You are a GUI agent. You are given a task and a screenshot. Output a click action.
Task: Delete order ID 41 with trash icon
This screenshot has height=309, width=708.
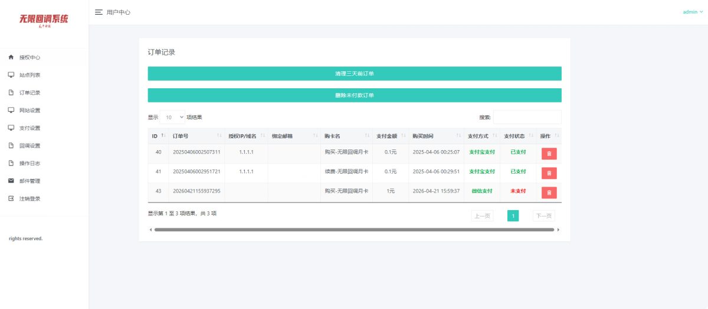[x=549, y=173]
